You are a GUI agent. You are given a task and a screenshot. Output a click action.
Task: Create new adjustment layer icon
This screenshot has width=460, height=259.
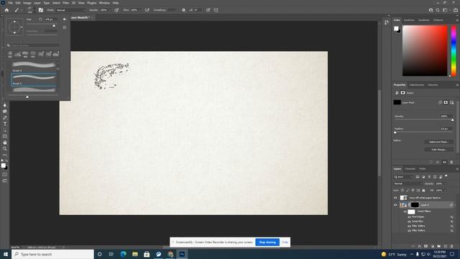(433, 246)
